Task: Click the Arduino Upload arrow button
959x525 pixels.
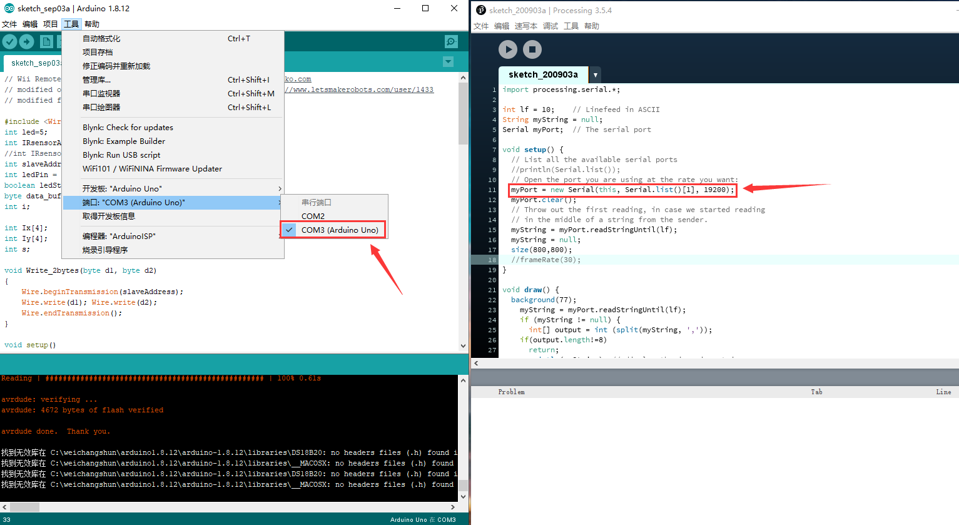Action: [27, 41]
